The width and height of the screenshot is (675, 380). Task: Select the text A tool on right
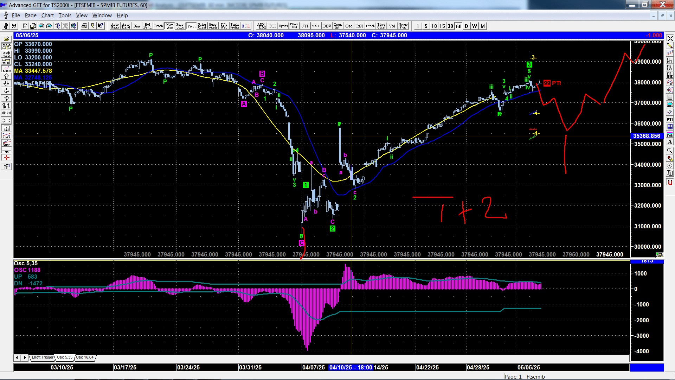(670, 142)
